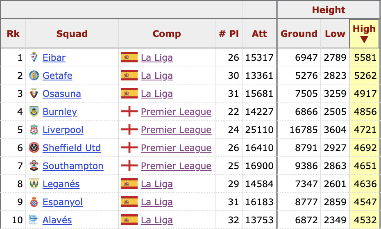Click the Spain flag in Eibar's row

click(x=129, y=57)
